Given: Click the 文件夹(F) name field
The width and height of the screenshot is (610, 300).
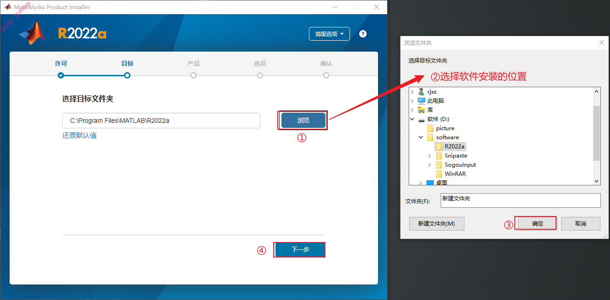Looking at the screenshot, I should 520,200.
